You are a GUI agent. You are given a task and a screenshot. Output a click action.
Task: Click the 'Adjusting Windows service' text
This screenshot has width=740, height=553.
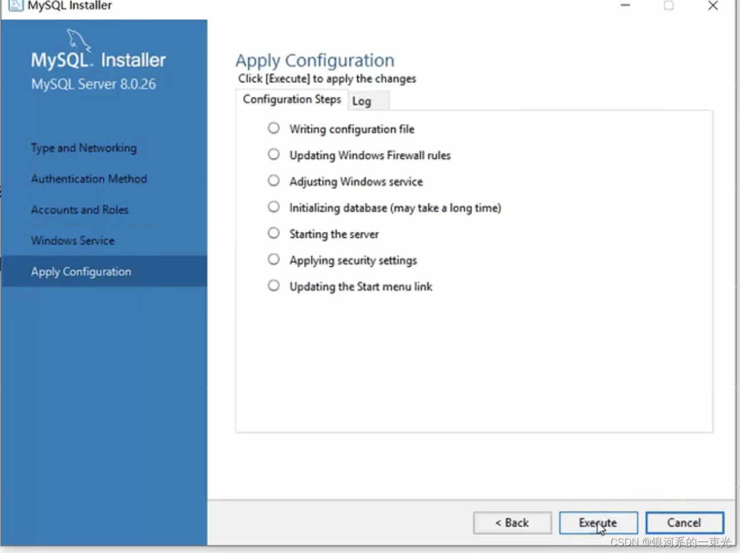(356, 182)
